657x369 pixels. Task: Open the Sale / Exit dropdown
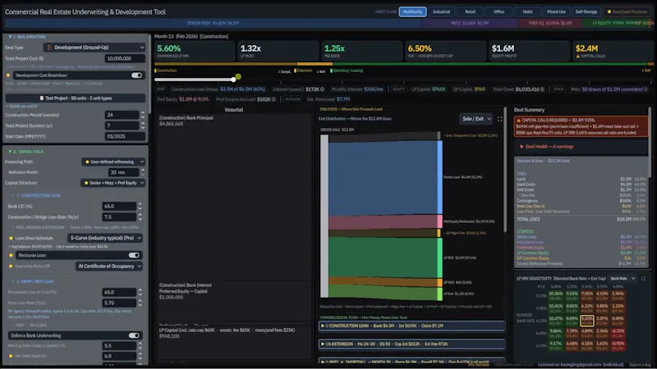[476, 119]
